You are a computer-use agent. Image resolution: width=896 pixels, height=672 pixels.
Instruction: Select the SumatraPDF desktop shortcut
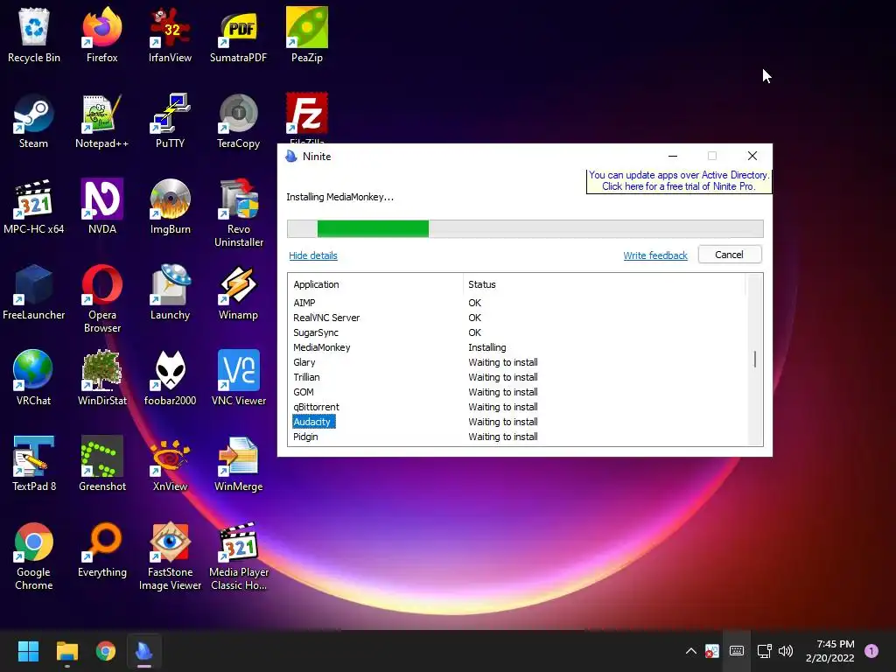pyautogui.click(x=238, y=34)
